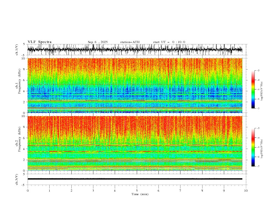Click time axis tick label "5"

click(x=137, y=191)
